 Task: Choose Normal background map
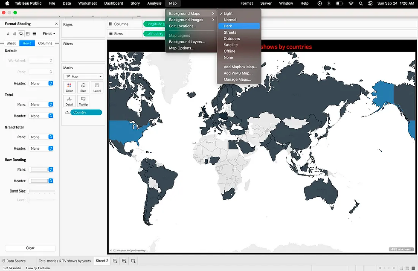coord(239,20)
